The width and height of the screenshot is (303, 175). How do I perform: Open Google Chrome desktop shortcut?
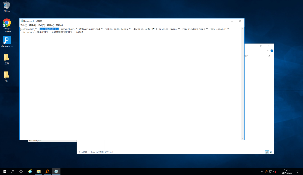coord(6,26)
